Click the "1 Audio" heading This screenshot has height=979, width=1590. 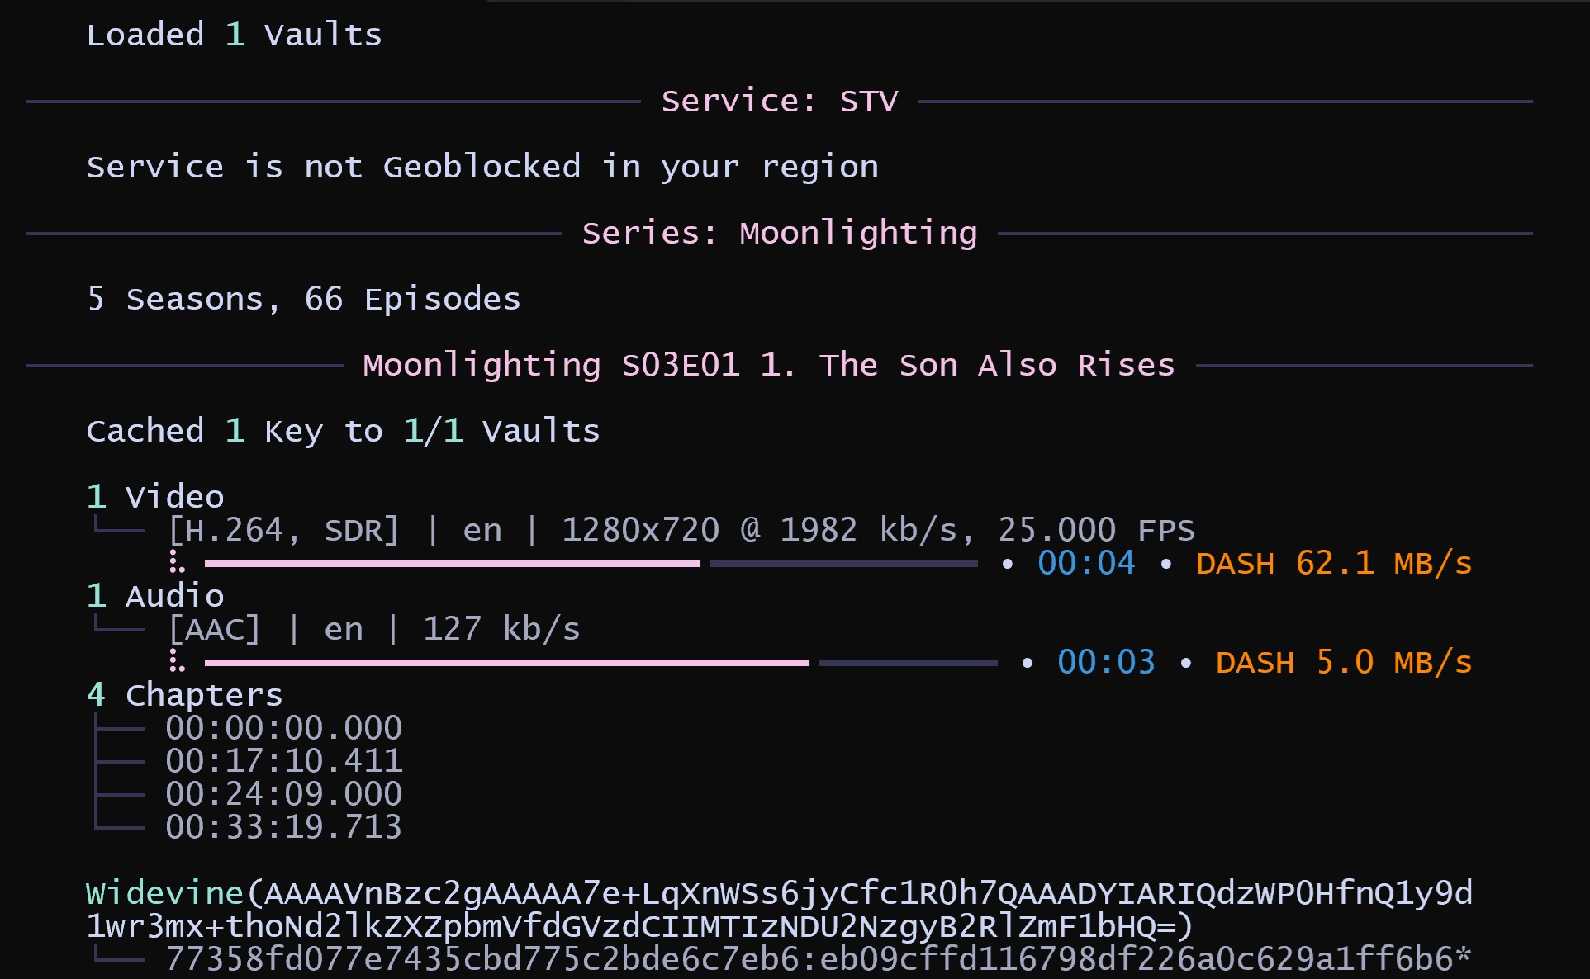point(155,596)
